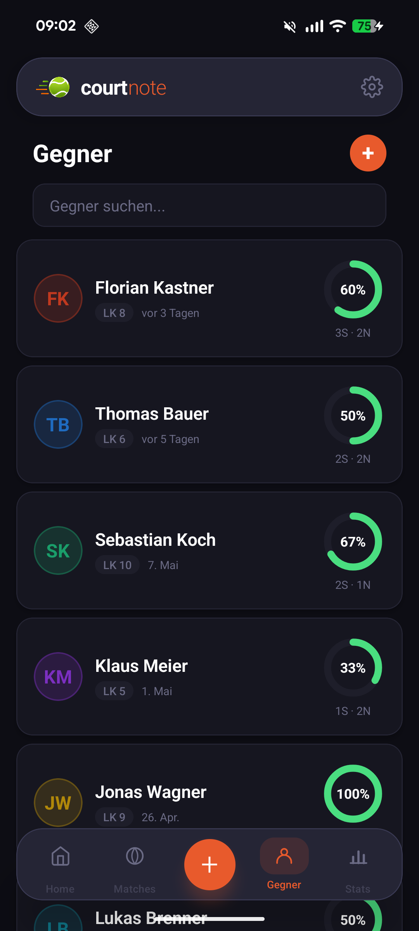The image size is (419, 931).
Task: Tap the courtnote tennis ball logo
Action: (53, 87)
